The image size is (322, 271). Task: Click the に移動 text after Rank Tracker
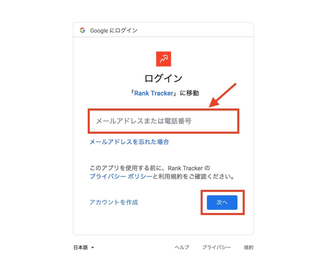189,93
